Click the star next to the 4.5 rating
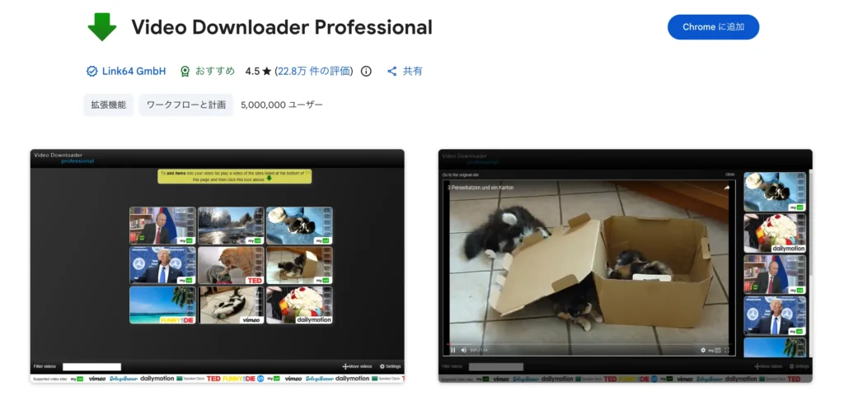Viewport: 844px width, 405px height. pos(267,71)
